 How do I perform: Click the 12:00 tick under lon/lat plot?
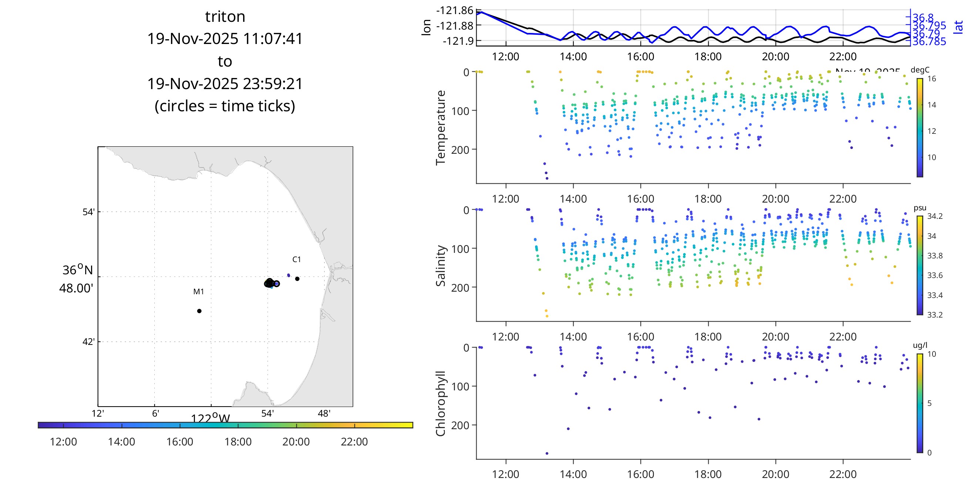pos(505,57)
